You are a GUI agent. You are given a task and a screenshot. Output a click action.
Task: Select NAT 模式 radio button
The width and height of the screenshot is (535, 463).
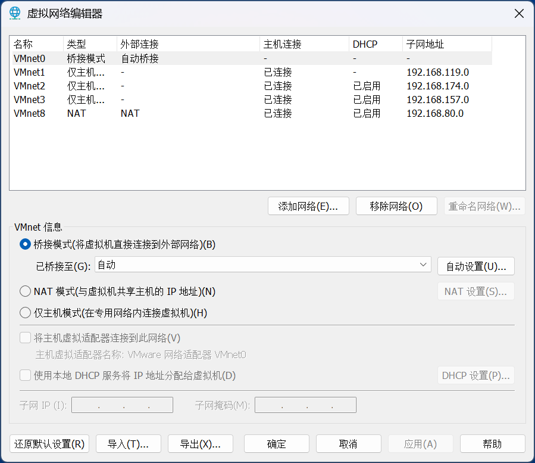(x=25, y=291)
